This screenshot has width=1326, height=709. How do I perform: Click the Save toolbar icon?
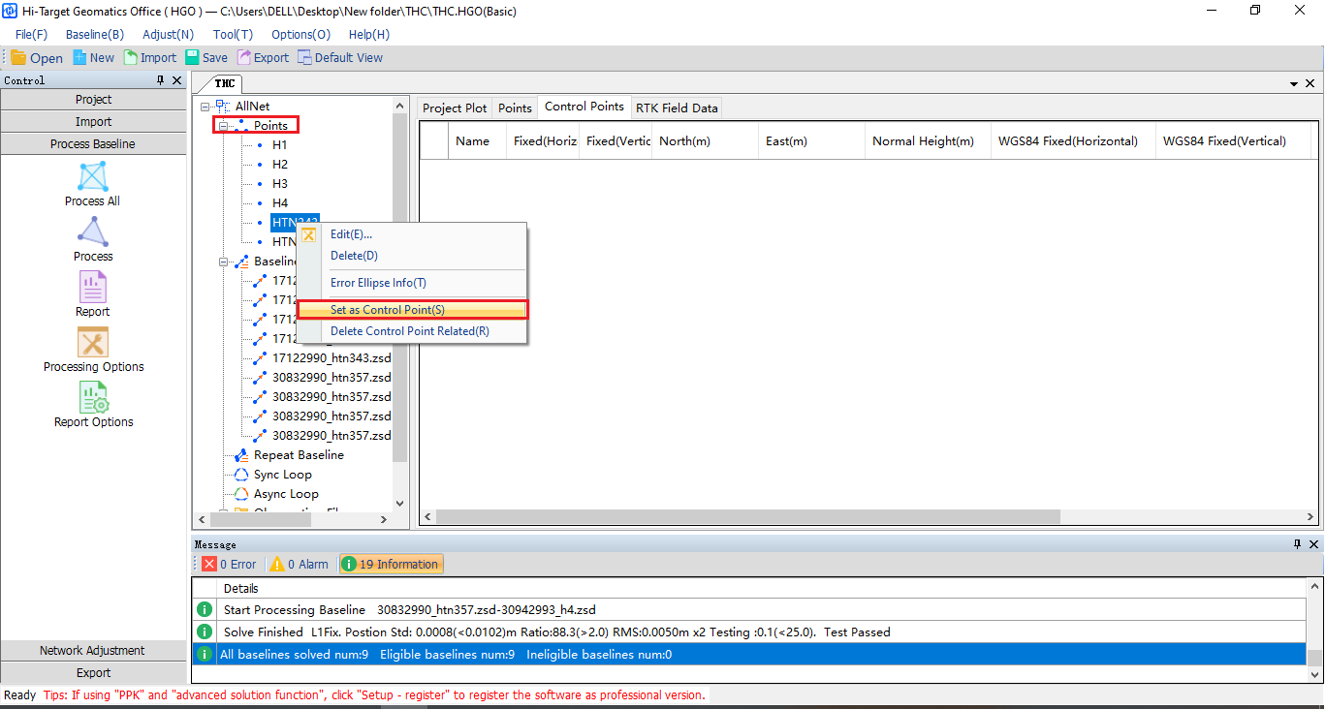(192, 58)
